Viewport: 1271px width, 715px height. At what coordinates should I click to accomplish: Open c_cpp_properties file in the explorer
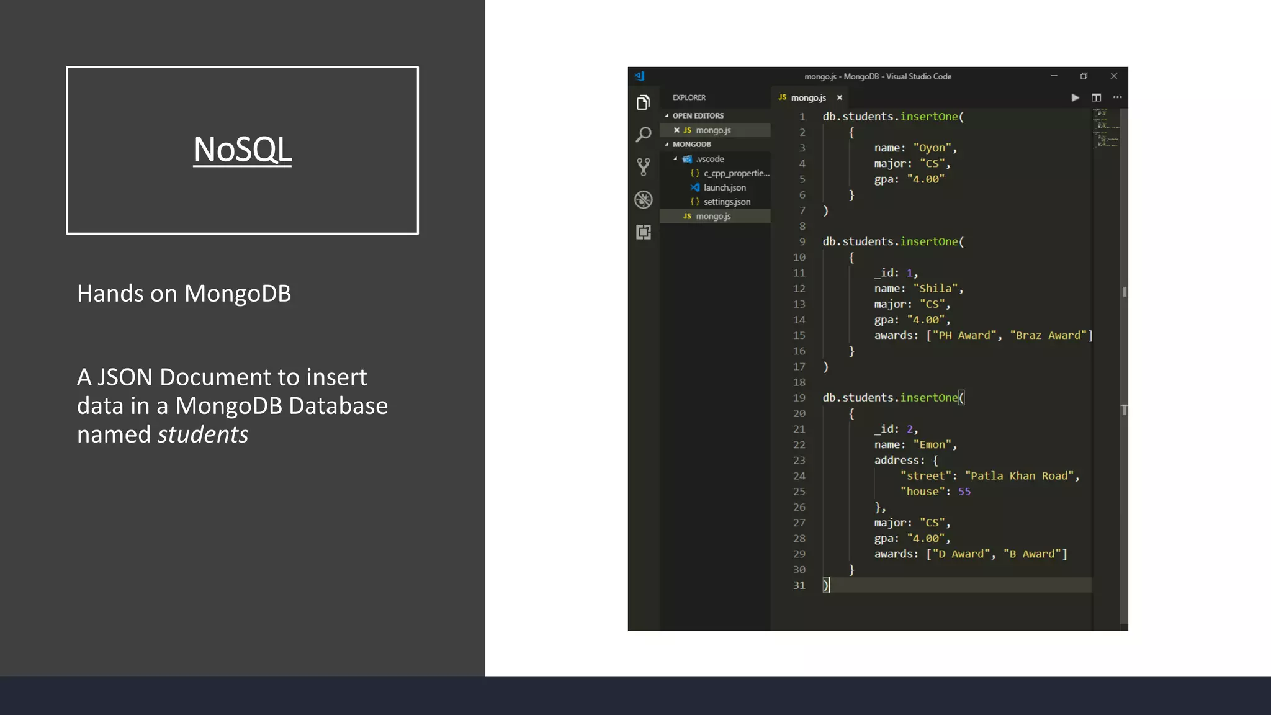pyautogui.click(x=736, y=173)
